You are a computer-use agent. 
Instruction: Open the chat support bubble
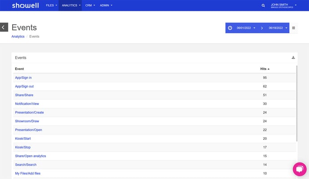point(300,169)
